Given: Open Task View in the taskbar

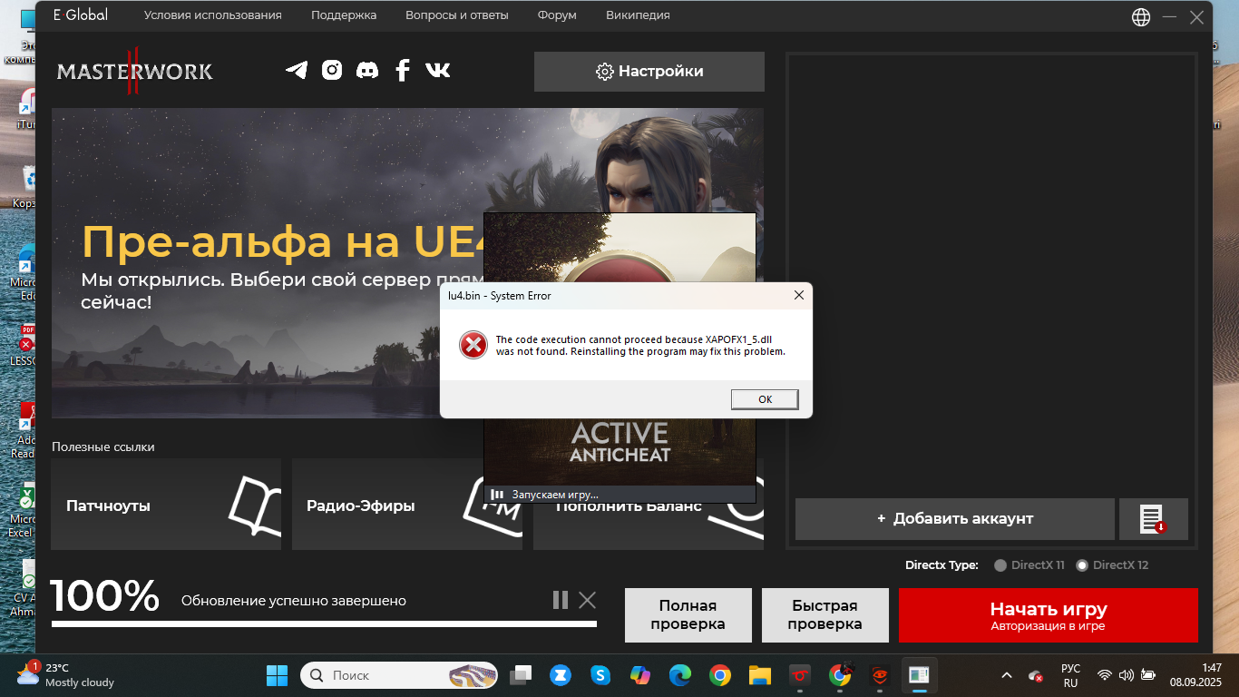Looking at the screenshot, I should [521, 675].
